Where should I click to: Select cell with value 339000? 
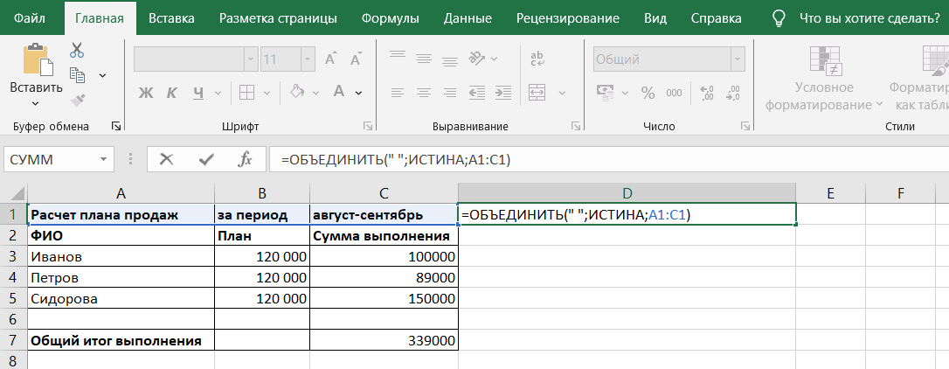384,340
